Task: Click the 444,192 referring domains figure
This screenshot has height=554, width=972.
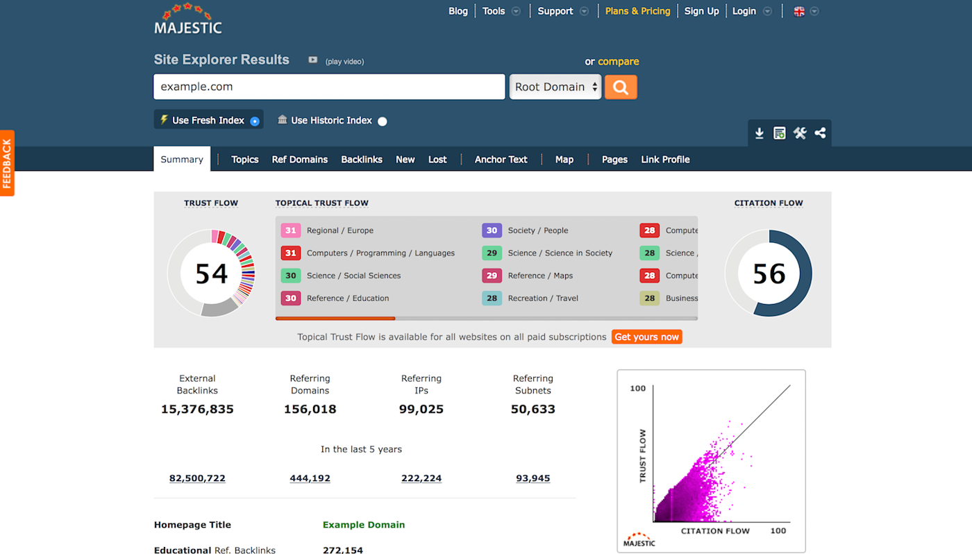Action: [x=310, y=478]
